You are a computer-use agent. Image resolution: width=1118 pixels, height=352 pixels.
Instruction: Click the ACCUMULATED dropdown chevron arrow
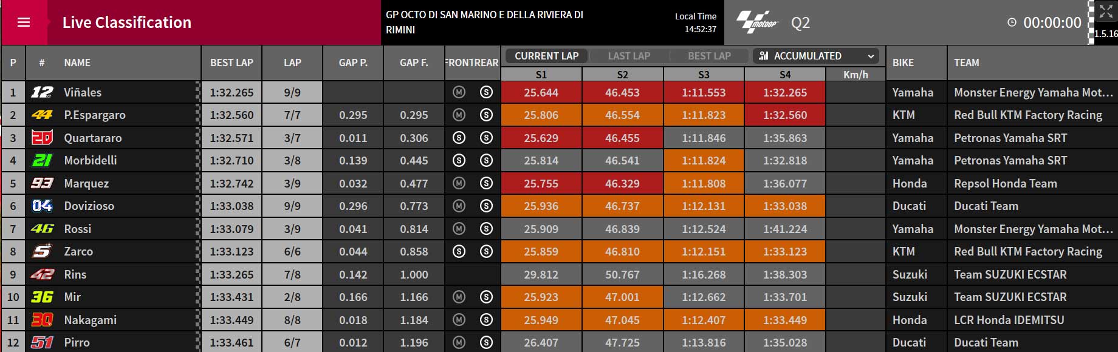click(x=871, y=56)
